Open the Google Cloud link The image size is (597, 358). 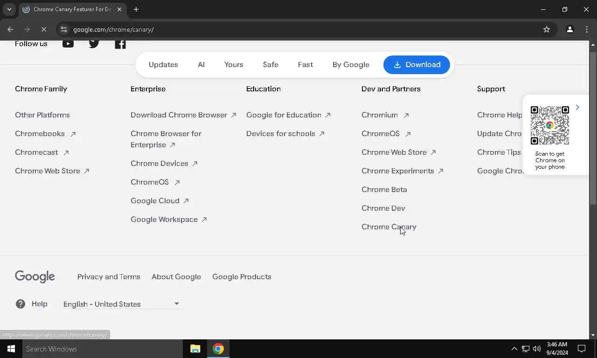[160, 201]
